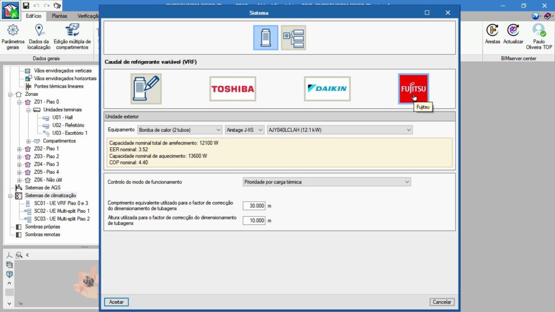The image size is (555, 312).
Task: Choose the Daikin VRF brand
Action: [327, 89]
